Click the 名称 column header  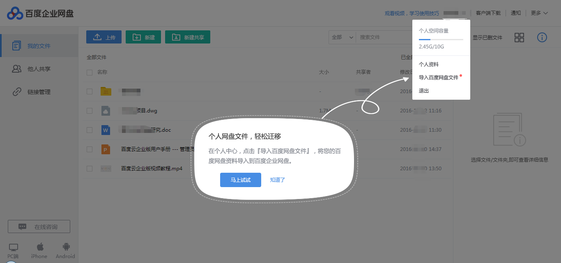[102, 72]
